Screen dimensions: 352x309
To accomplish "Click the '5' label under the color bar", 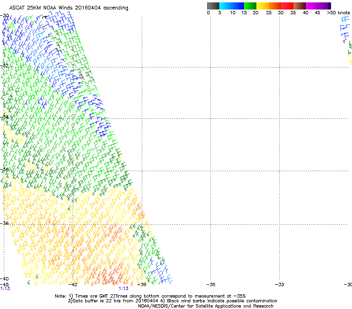I will (220, 13).
